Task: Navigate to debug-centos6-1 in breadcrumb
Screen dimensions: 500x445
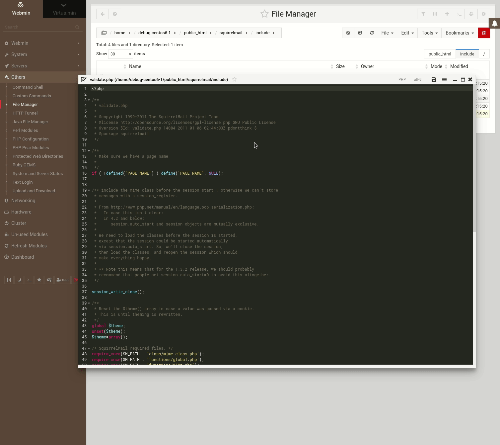Action: 154,33
